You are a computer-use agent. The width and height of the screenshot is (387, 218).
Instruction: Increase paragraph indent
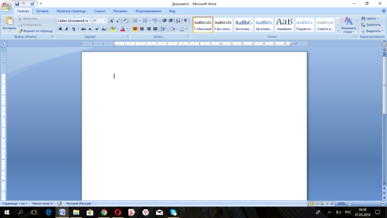point(170,20)
